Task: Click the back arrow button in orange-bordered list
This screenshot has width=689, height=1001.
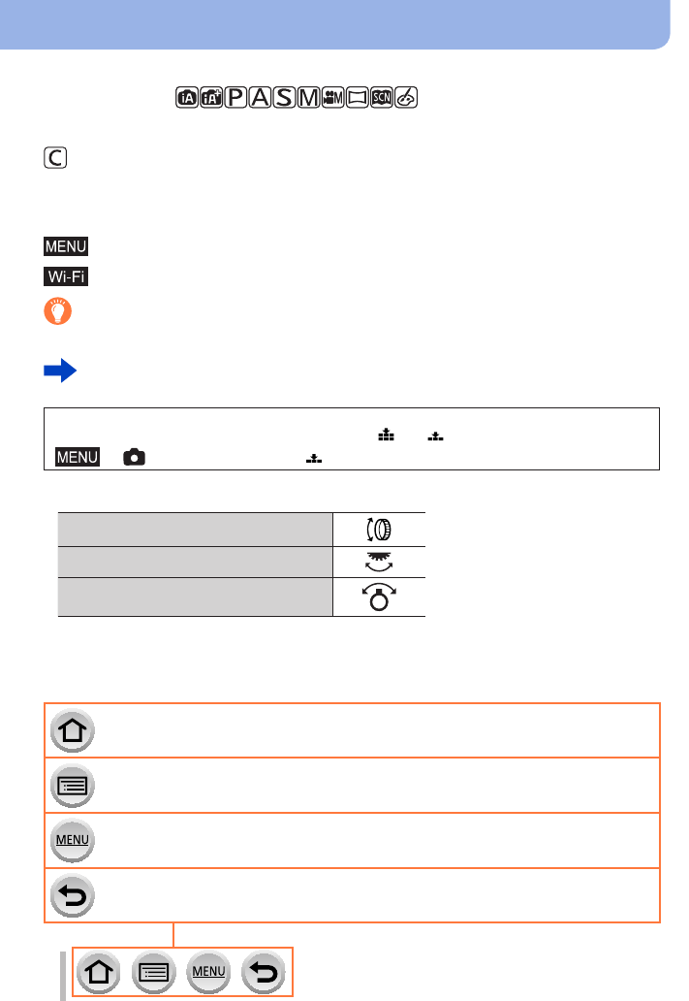Action: pos(72,895)
